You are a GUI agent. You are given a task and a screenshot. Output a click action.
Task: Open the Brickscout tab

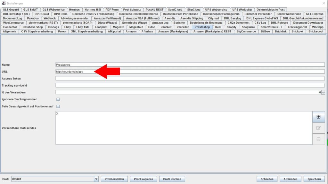316,31
